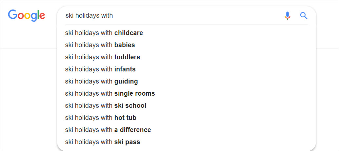Pick suggestion 'ski holidays with single rooms'
This screenshot has width=339, height=151.
click(x=186, y=94)
